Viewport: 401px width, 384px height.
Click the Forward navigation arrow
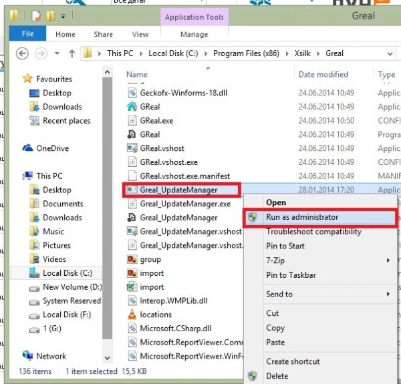click(x=41, y=53)
